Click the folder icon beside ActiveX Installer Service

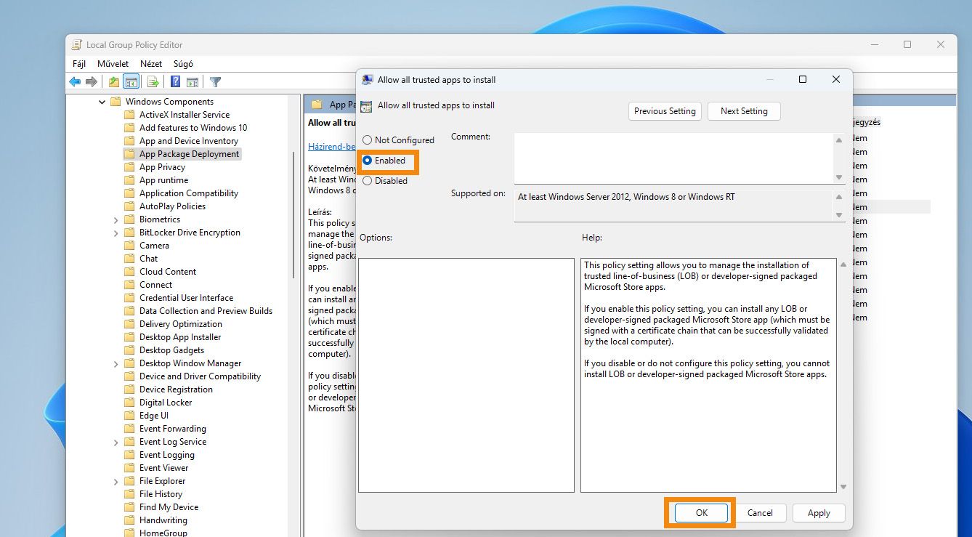click(x=129, y=115)
